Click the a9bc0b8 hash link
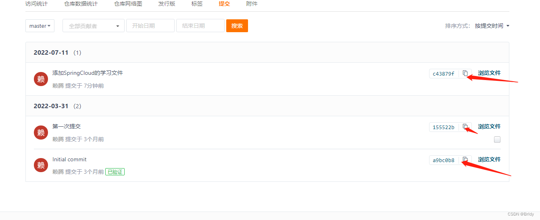The width and height of the screenshot is (540, 220). pyautogui.click(x=444, y=160)
